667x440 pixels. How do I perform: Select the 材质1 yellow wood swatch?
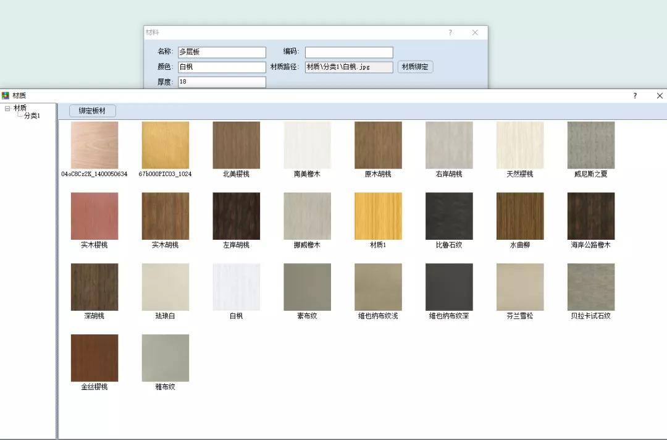378,216
